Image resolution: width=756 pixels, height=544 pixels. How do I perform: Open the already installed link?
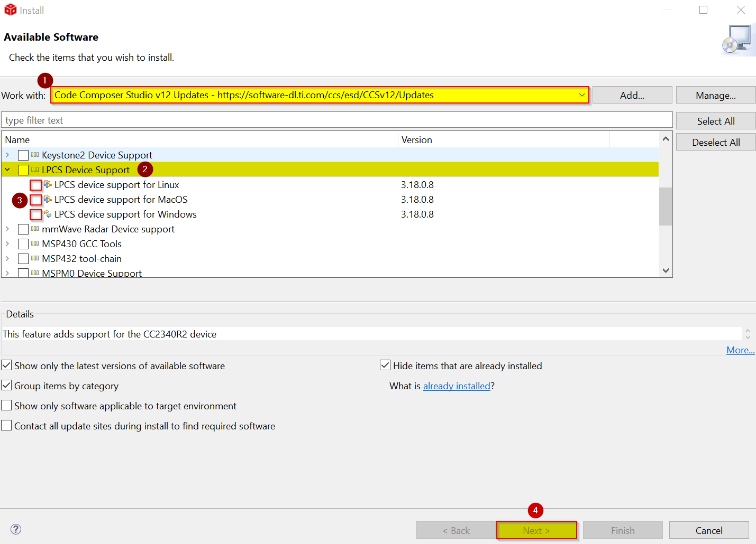(457, 386)
